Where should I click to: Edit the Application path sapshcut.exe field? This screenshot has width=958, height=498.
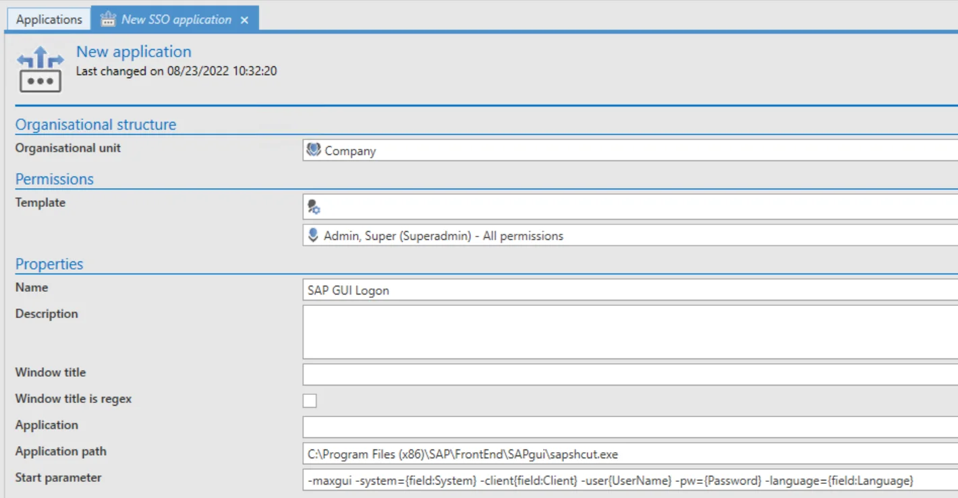(630, 454)
